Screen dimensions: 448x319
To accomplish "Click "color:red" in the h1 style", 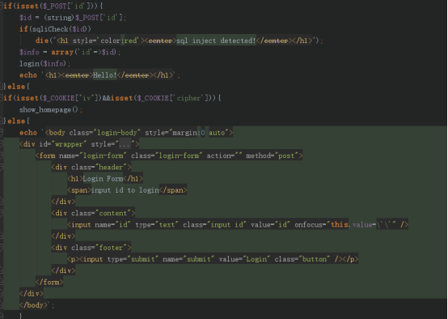I will click(x=120, y=40).
